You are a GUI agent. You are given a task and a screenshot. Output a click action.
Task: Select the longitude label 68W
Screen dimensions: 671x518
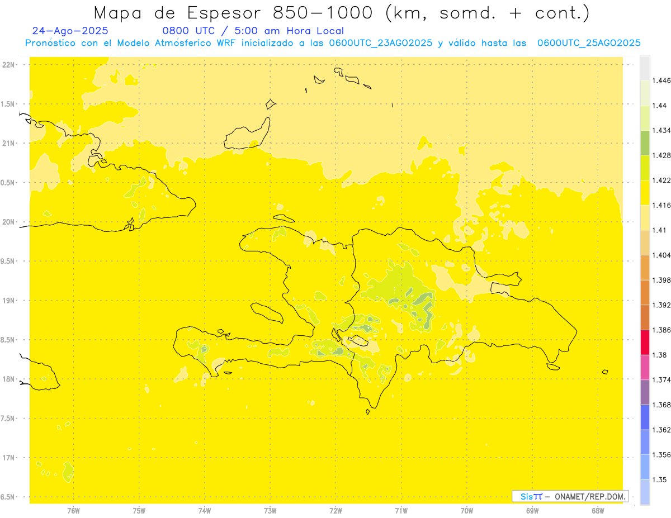pyautogui.click(x=598, y=511)
